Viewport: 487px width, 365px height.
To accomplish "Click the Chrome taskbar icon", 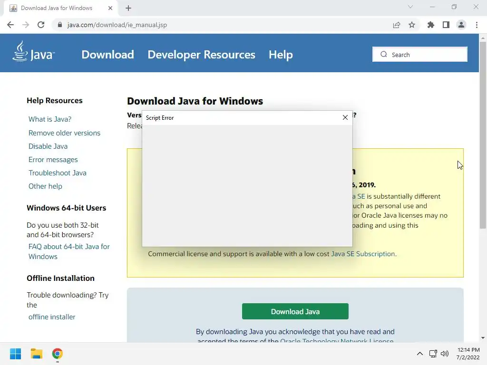I will 57,354.
